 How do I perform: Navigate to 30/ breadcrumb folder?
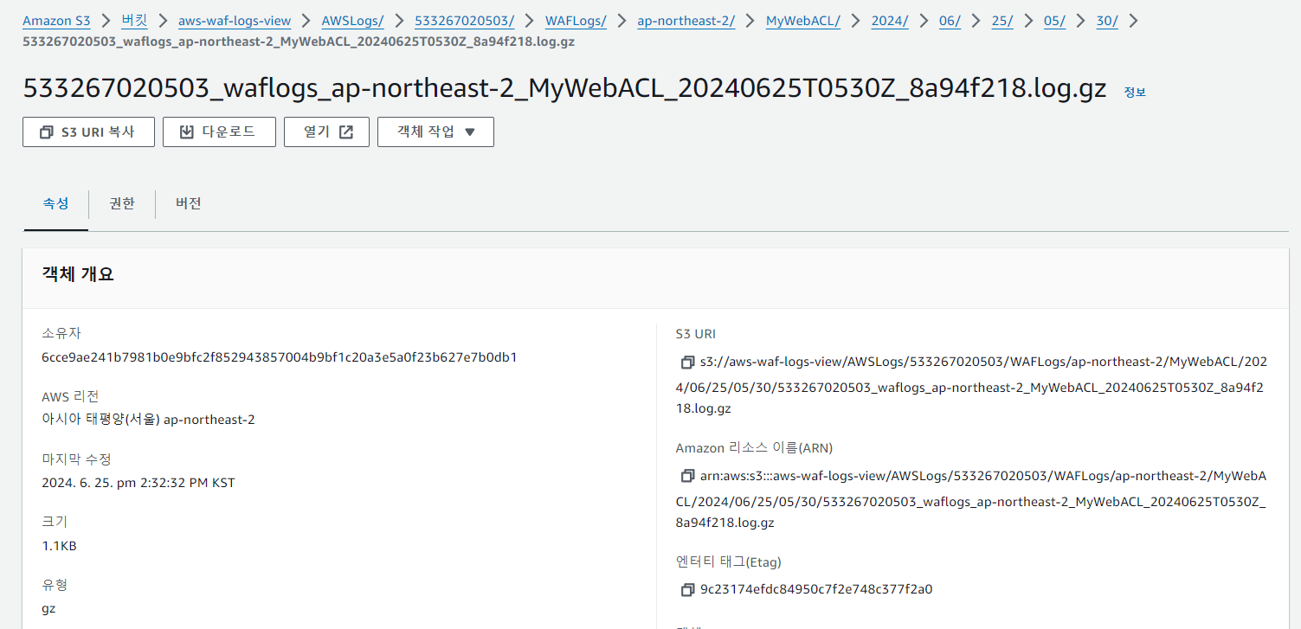(1107, 21)
